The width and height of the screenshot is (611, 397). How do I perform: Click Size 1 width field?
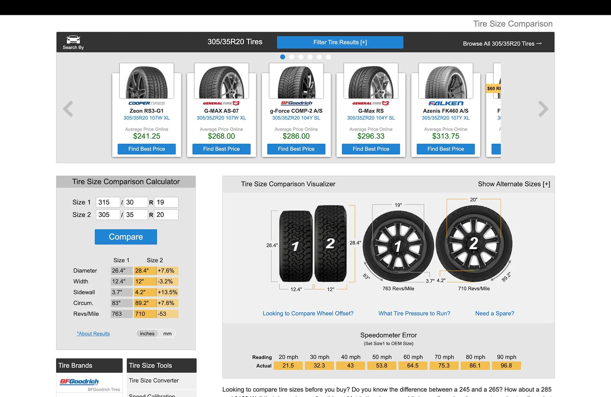[108, 202]
